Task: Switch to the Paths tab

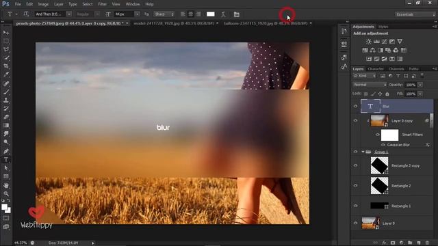Action: [413, 69]
